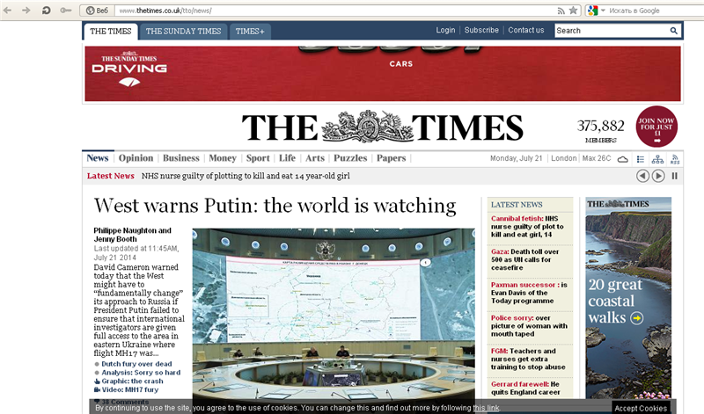Open the Life section menu
Viewport: 704px width, 414px height.
[x=287, y=158]
